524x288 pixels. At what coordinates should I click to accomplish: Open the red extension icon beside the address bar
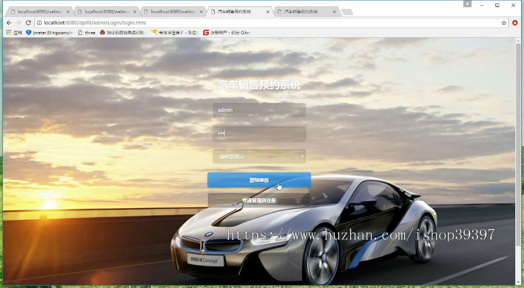[515, 23]
